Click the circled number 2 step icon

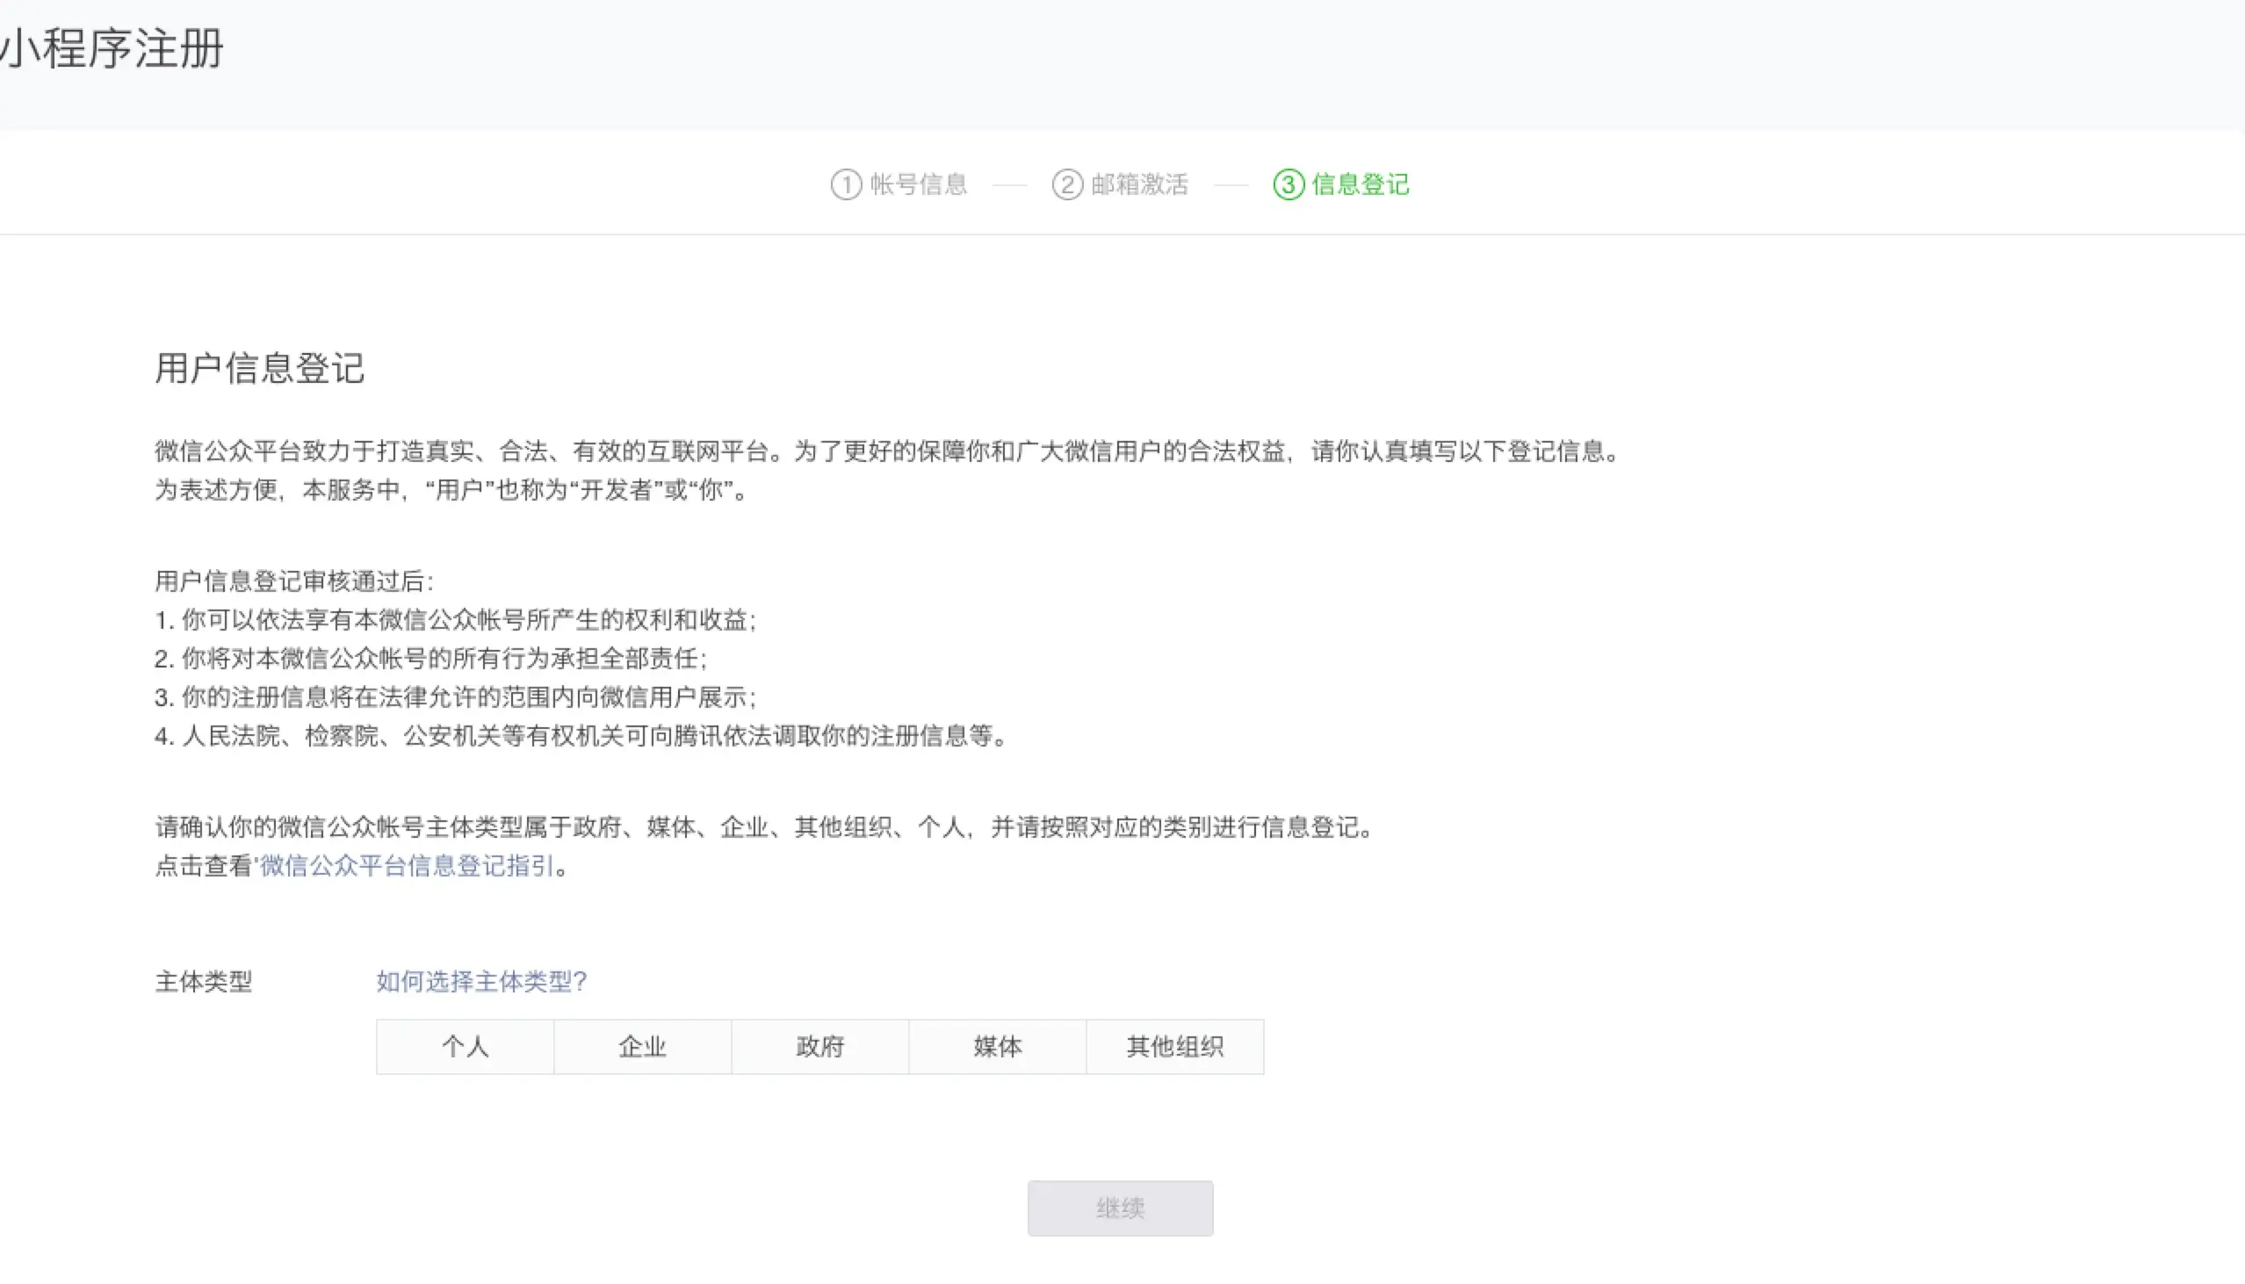pyautogui.click(x=1067, y=184)
